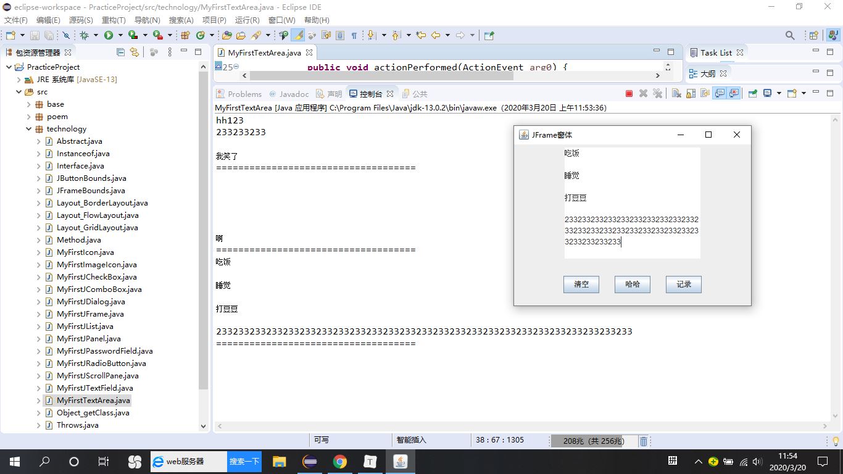Screen dimensions: 843x474
Task: Click 清空 button in JFrame window
Action: pos(581,285)
